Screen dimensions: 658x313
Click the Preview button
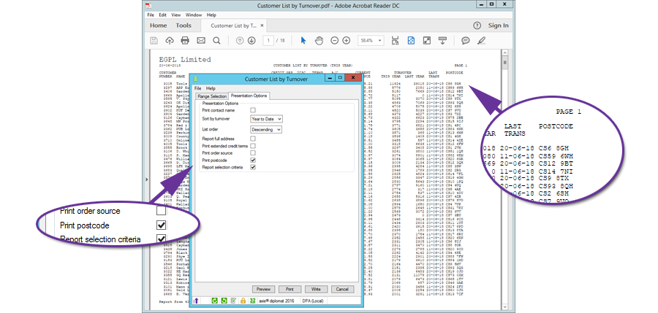coord(263,289)
